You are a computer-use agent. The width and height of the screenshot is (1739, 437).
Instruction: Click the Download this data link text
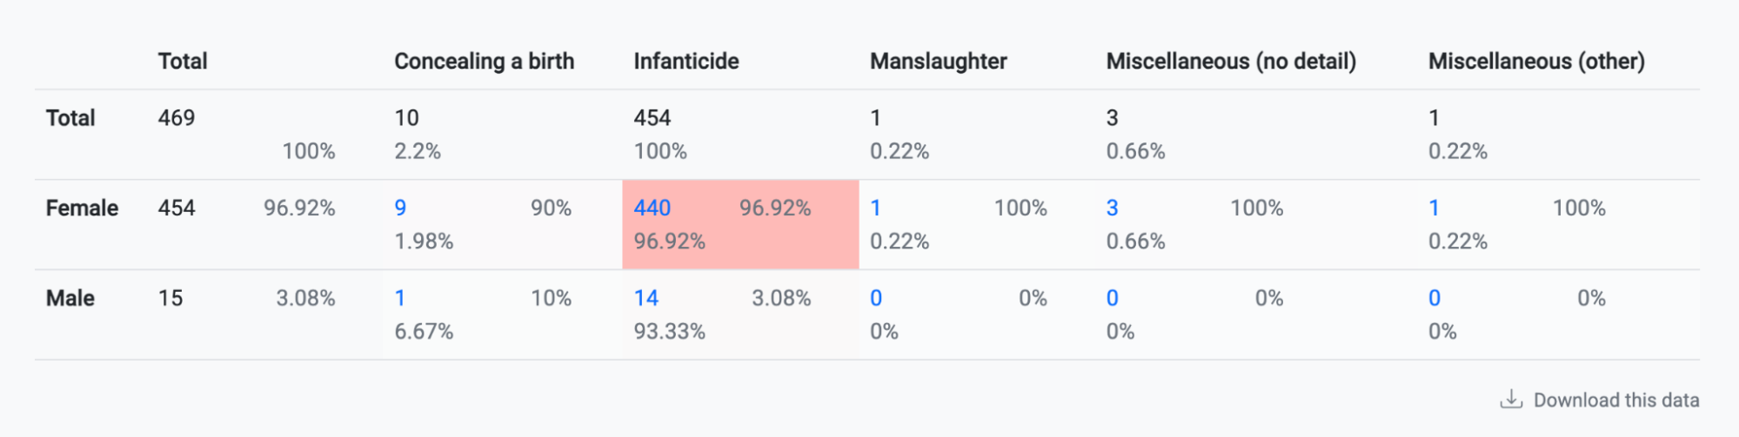tap(1615, 400)
